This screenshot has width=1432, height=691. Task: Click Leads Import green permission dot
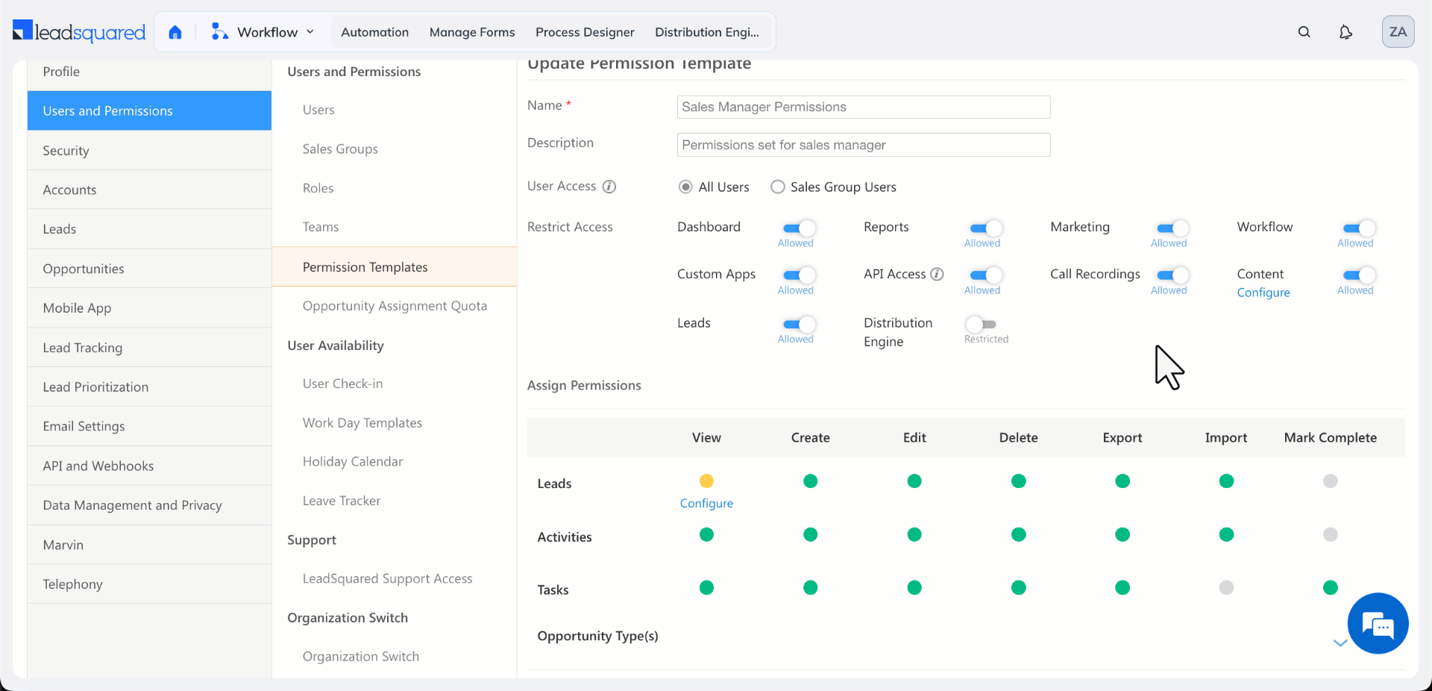tap(1226, 481)
